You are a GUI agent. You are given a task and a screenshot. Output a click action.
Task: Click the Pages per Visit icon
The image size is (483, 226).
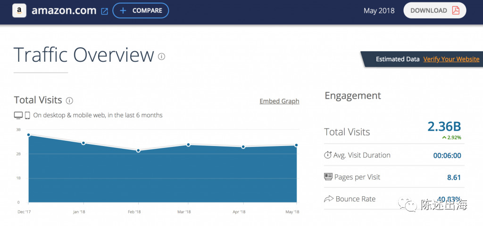(x=328, y=177)
